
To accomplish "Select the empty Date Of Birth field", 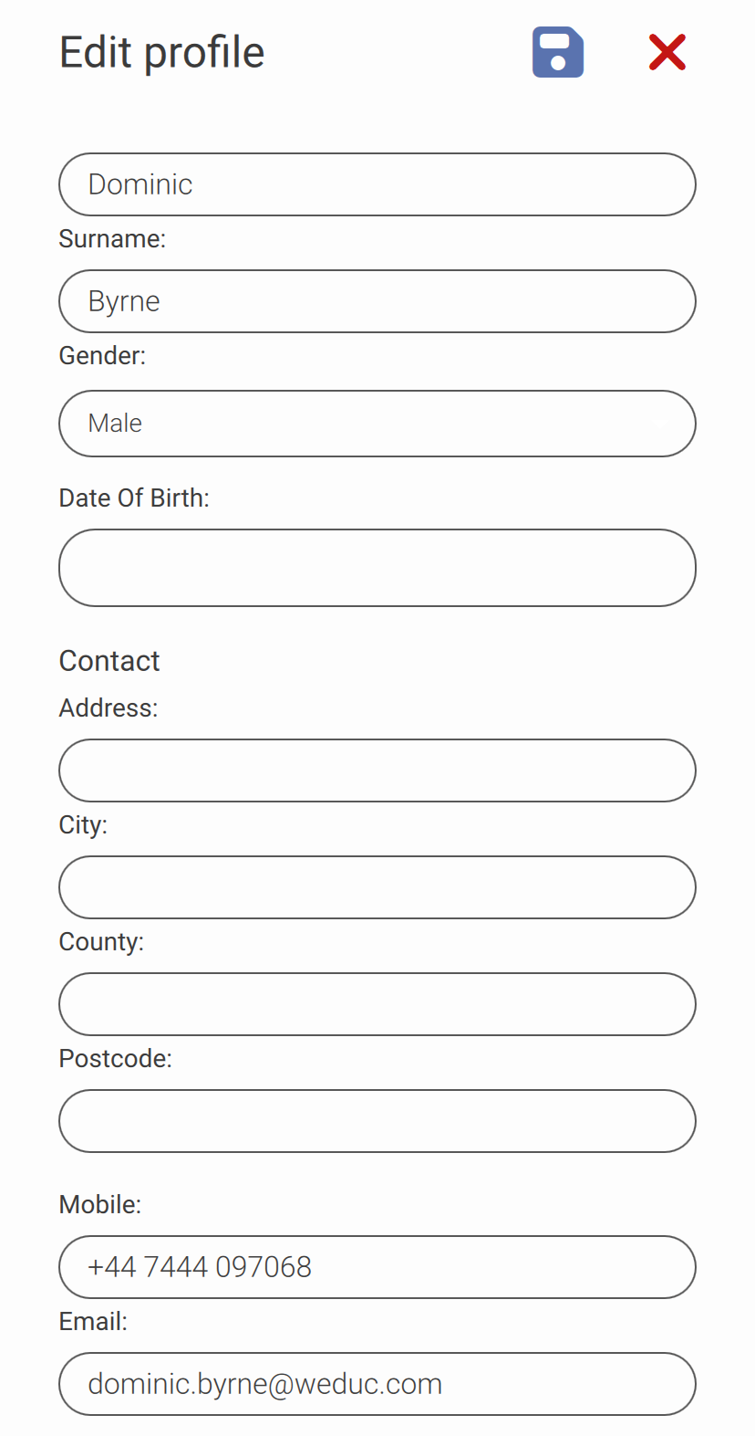I will point(377,568).
